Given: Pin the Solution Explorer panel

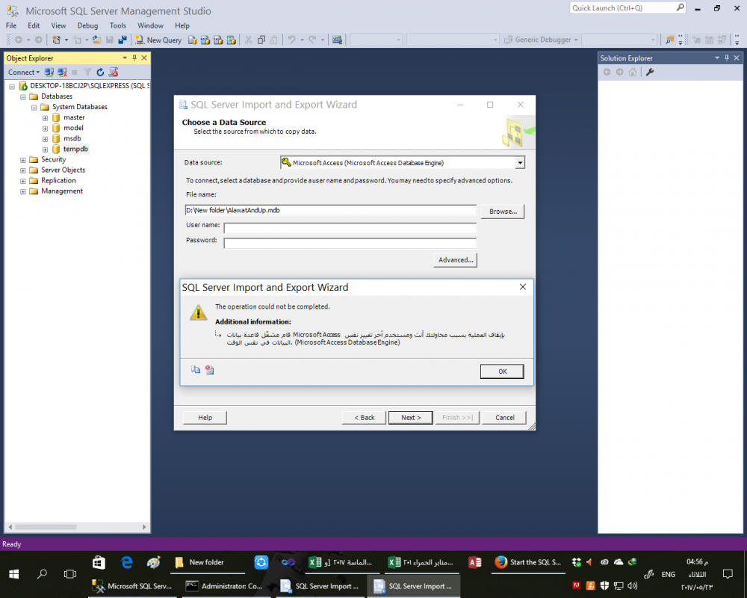Looking at the screenshot, I should (727, 58).
